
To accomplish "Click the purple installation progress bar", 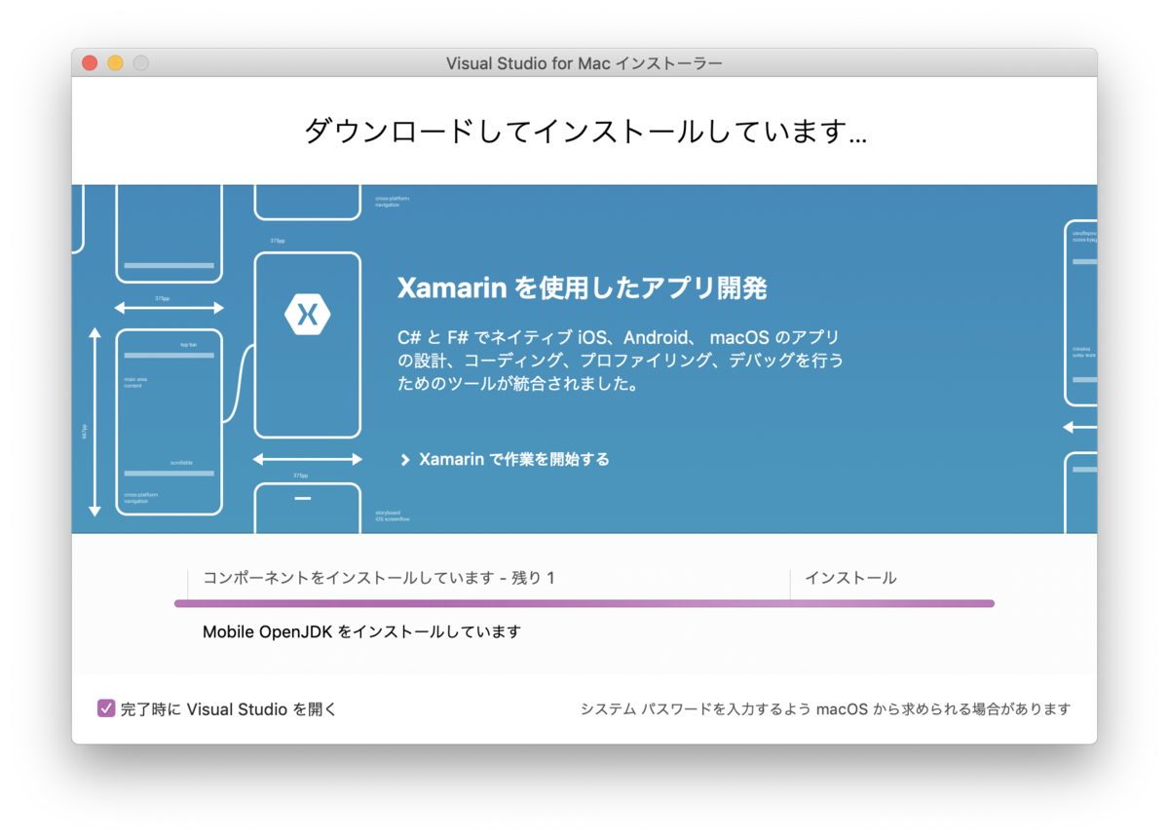I will (584, 601).
